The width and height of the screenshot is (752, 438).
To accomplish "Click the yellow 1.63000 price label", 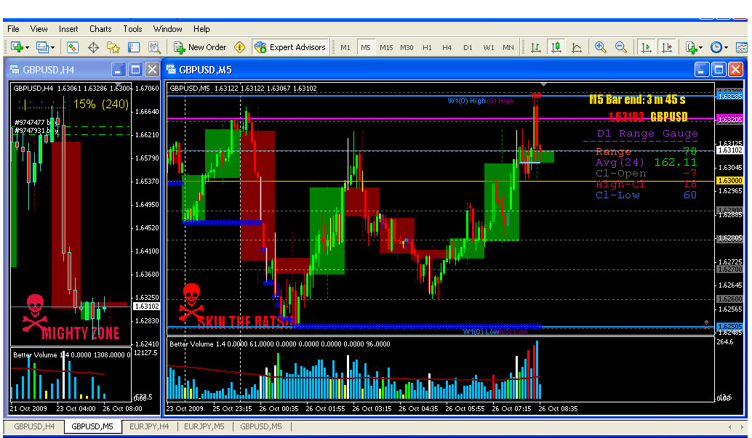I will point(729,181).
